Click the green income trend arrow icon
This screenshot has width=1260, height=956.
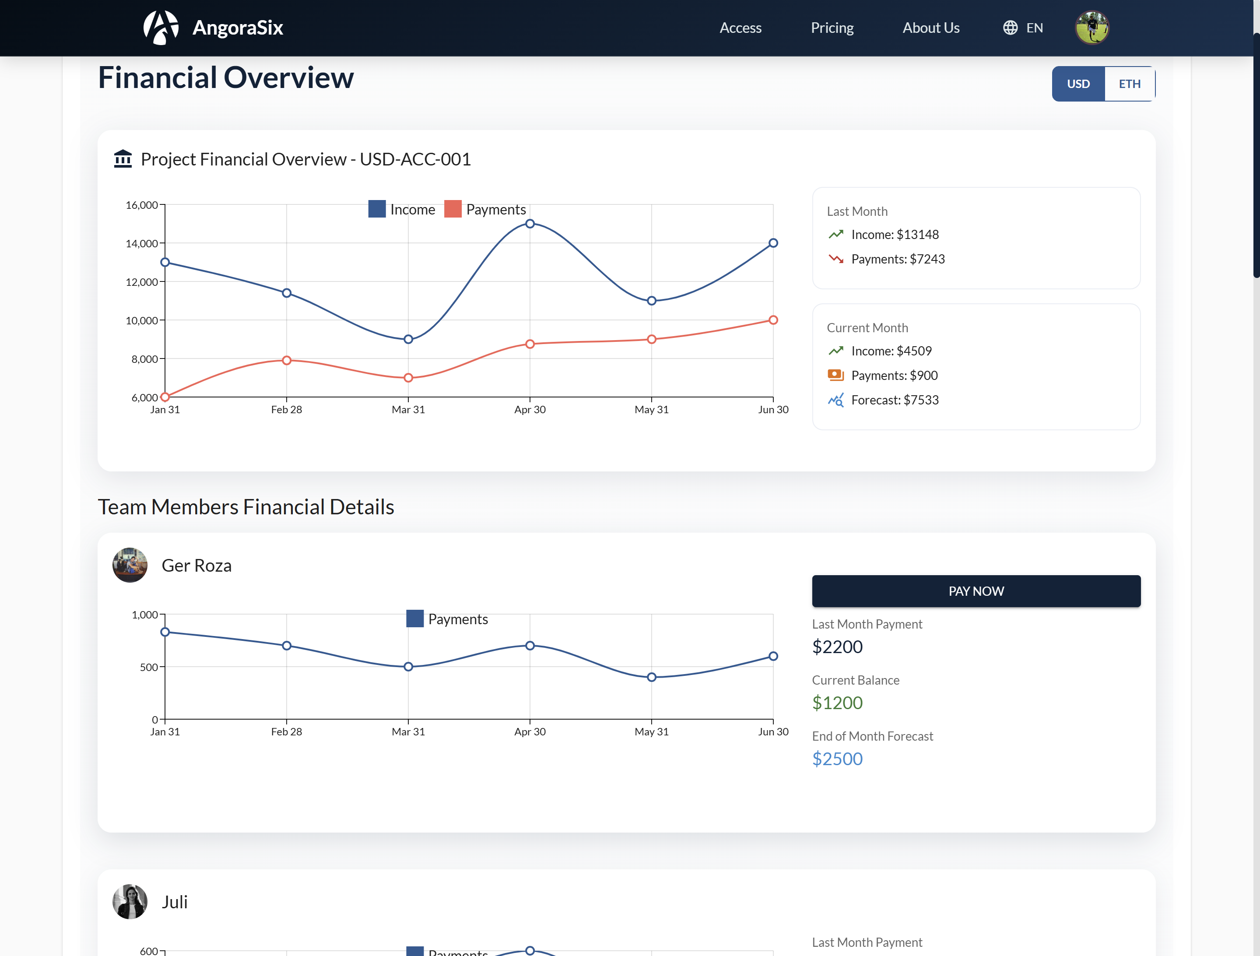835,234
